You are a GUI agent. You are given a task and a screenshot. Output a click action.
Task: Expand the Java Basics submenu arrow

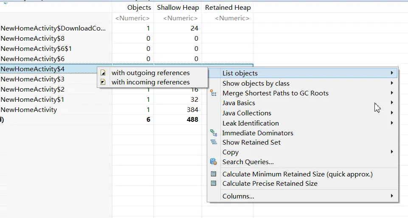point(392,103)
